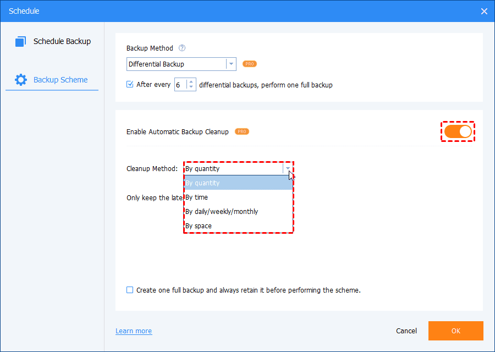Click the Schedule Backup calendar icon
The image size is (495, 352).
tap(21, 42)
